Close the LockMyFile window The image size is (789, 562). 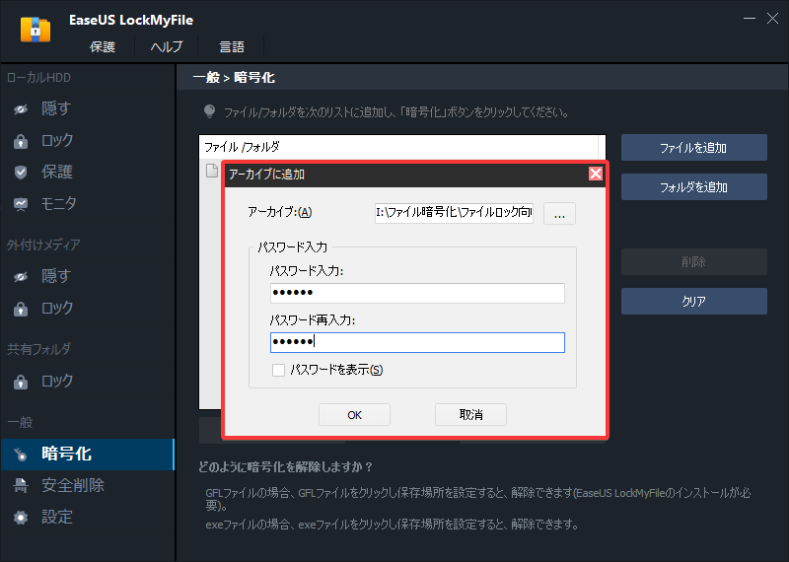tap(772, 19)
